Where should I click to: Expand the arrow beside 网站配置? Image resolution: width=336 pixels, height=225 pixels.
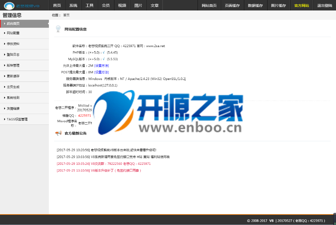click(4, 33)
